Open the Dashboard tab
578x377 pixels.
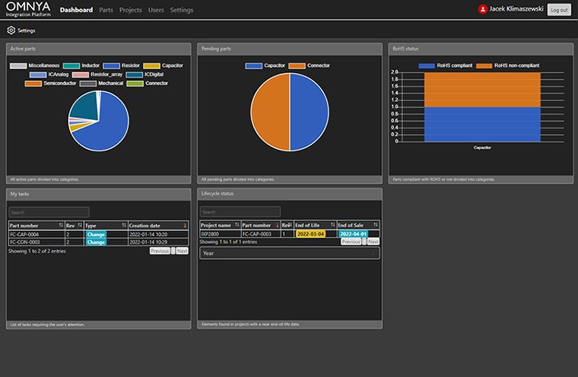[76, 10]
